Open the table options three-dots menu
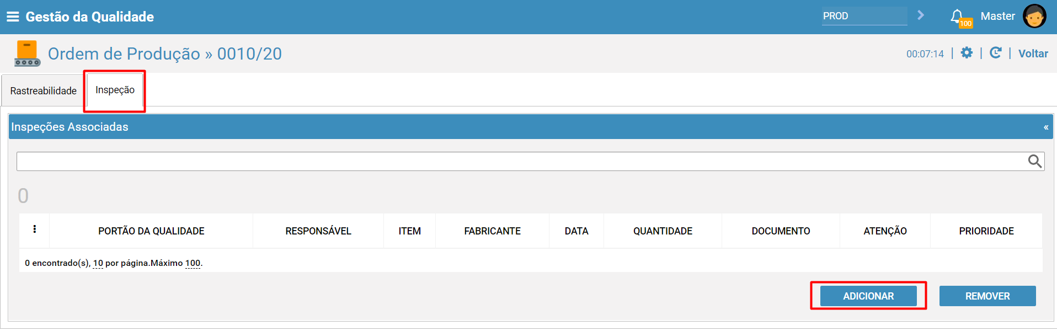1057x331 pixels. 34,229
